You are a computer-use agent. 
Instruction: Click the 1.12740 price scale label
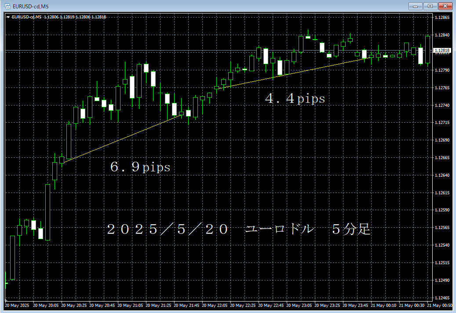pyautogui.click(x=442, y=105)
